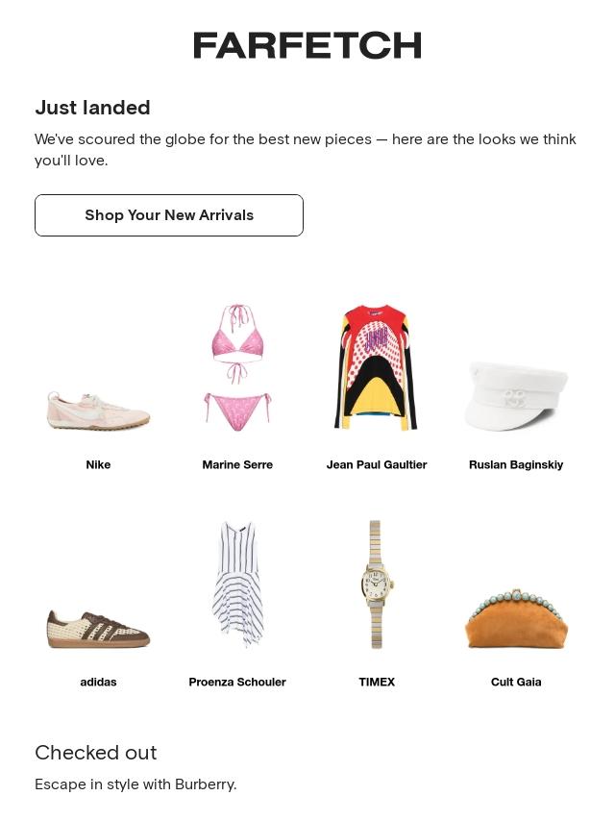Click the Marine Serre brand label

pyautogui.click(x=237, y=464)
